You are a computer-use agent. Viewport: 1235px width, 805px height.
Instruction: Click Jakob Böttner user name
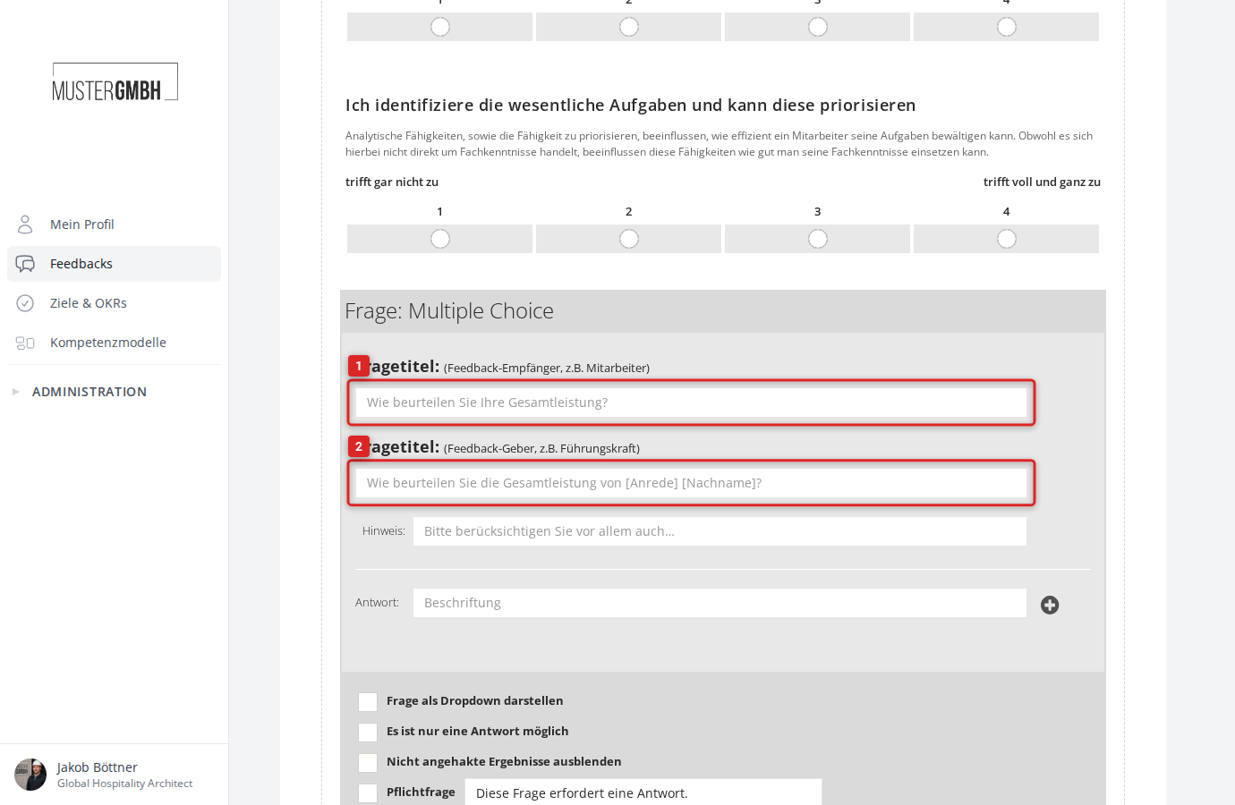point(98,767)
